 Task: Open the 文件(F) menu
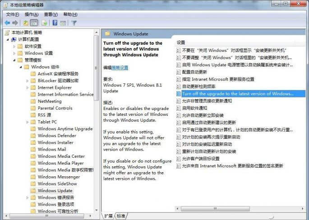[x=13, y=14]
